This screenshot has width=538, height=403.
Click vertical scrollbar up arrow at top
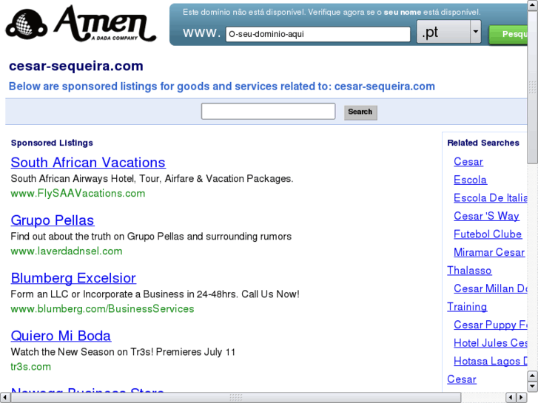coord(533,6)
